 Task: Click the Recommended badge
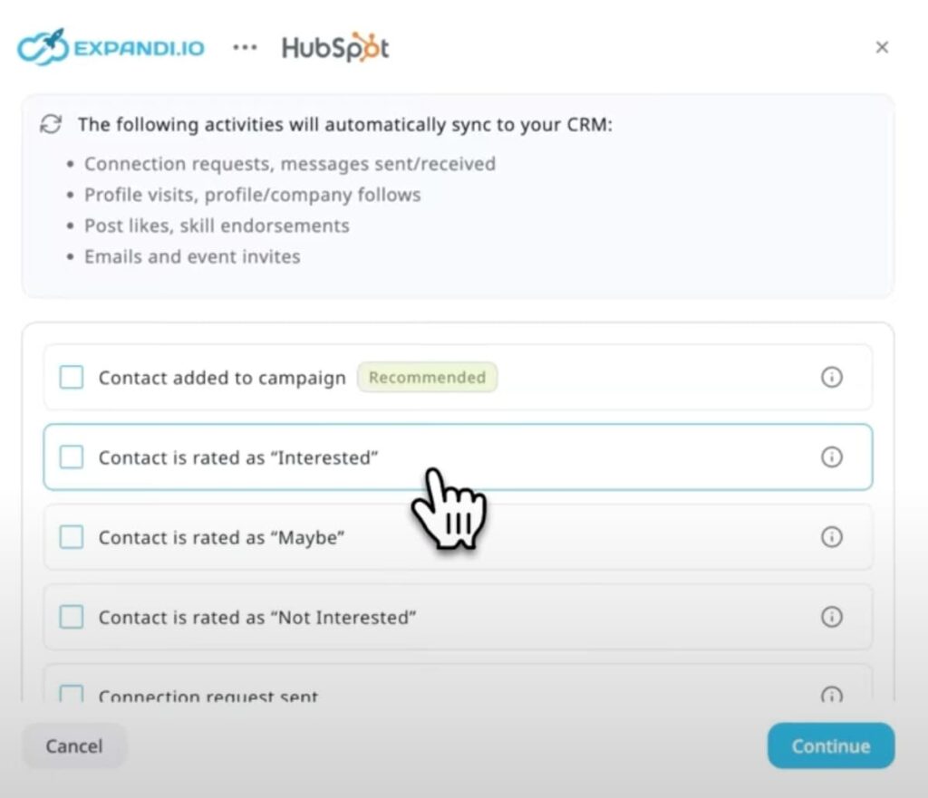click(x=428, y=377)
